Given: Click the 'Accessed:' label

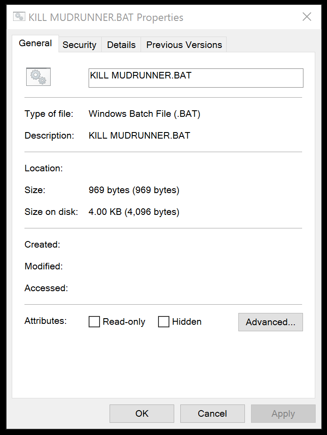Looking at the screenshot, I should (46, 288).
